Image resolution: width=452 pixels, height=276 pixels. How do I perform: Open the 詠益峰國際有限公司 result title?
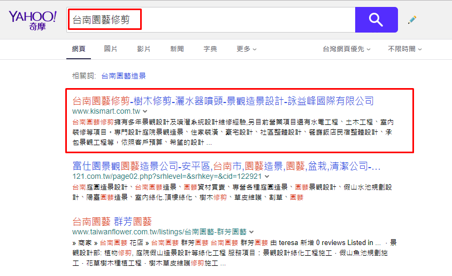click(x=223, y=101)
